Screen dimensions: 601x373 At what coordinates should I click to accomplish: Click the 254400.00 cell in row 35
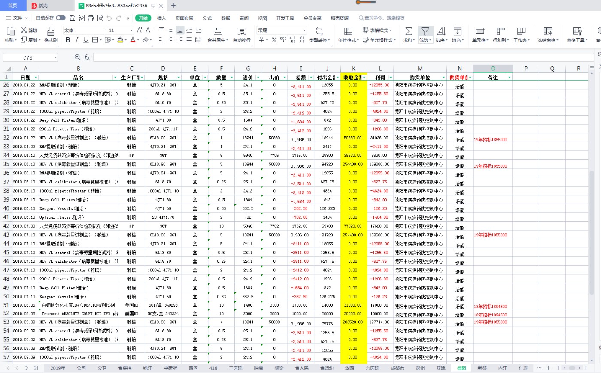click(x=354, y=164)
